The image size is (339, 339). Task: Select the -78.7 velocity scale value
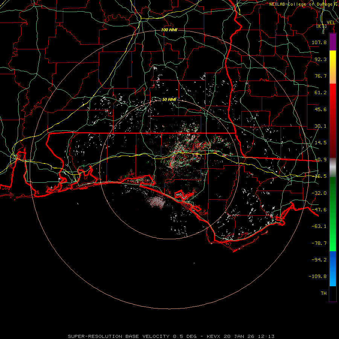pos(319,243)
